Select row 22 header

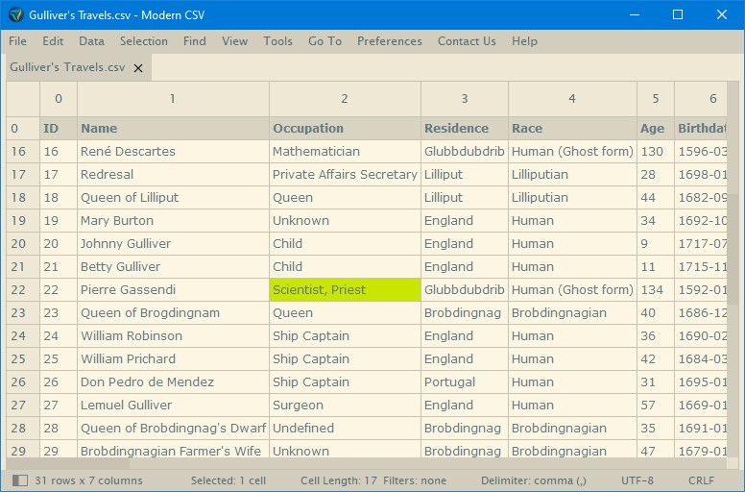point(23,290)
